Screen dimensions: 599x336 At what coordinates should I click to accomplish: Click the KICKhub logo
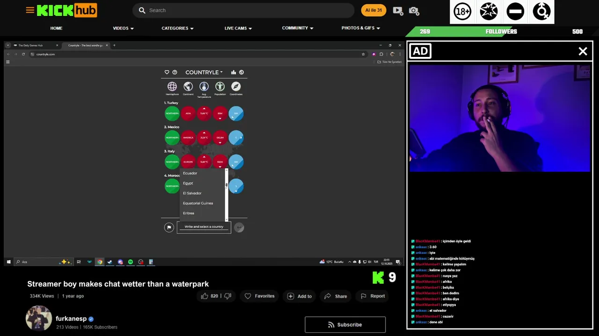(x=67, y=10)
